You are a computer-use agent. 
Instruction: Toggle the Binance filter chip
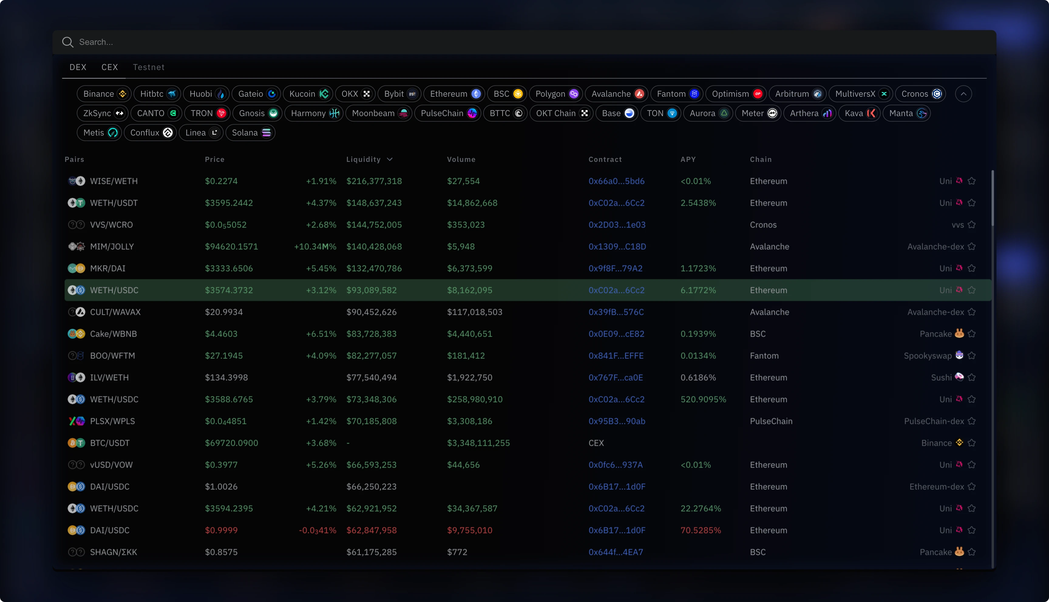click(104, 94)
